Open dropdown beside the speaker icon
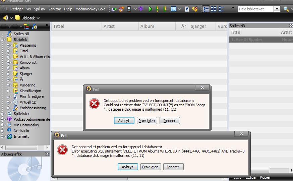 11,18
